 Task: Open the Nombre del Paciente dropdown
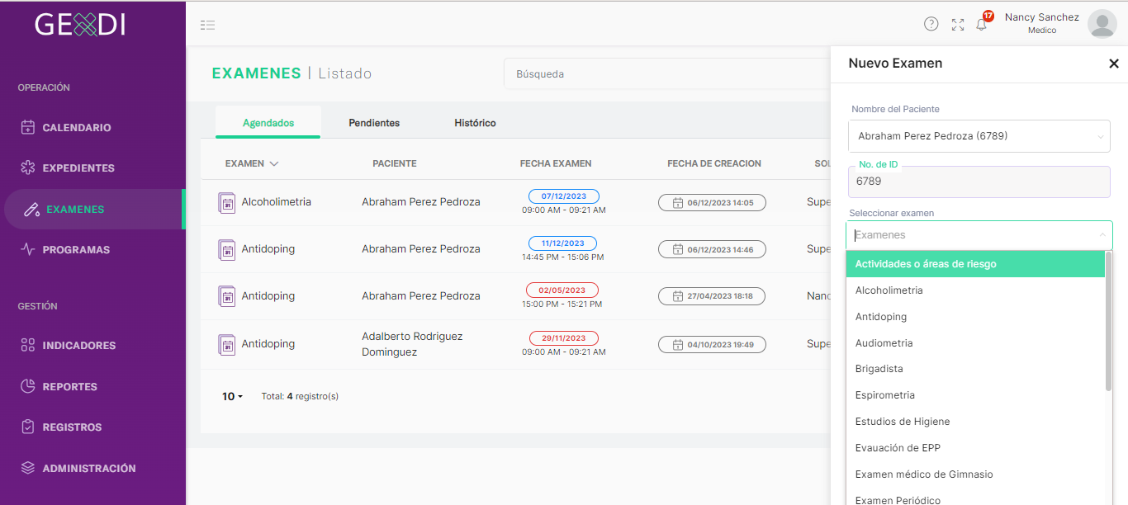click(x=979, y=136)
